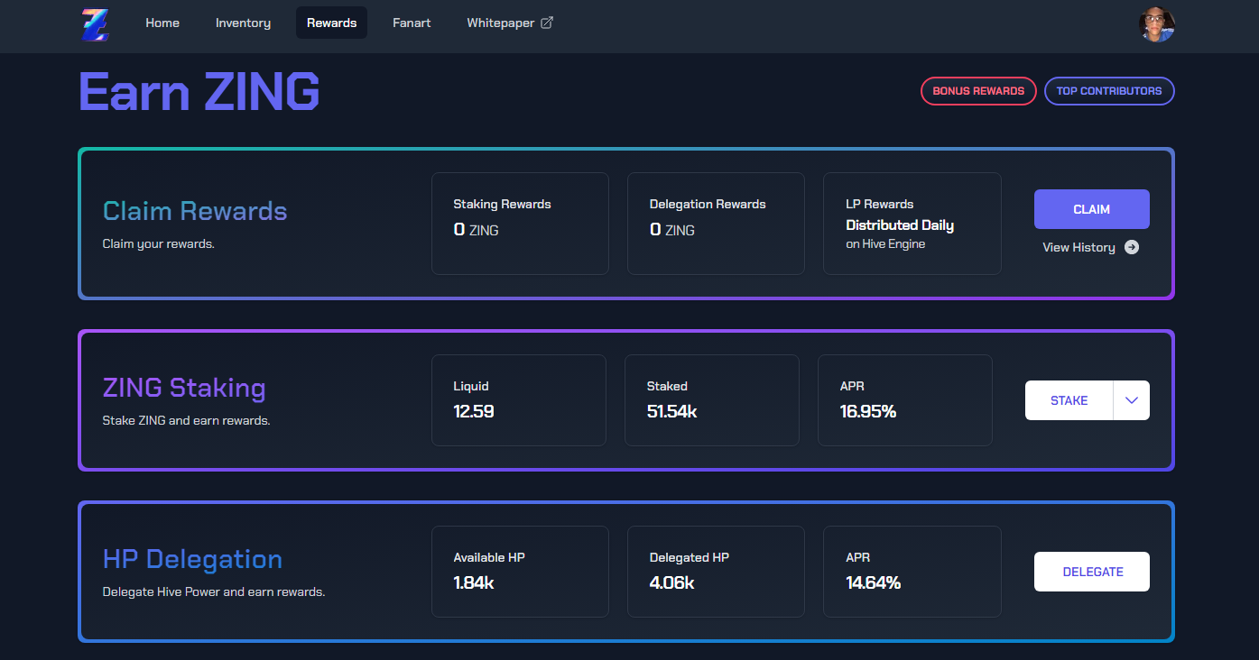Select the Delegation Rewards card
The image size is (1259, 660).
716,224
